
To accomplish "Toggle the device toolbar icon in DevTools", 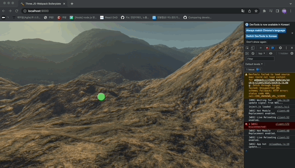I will tap(253, 48).
